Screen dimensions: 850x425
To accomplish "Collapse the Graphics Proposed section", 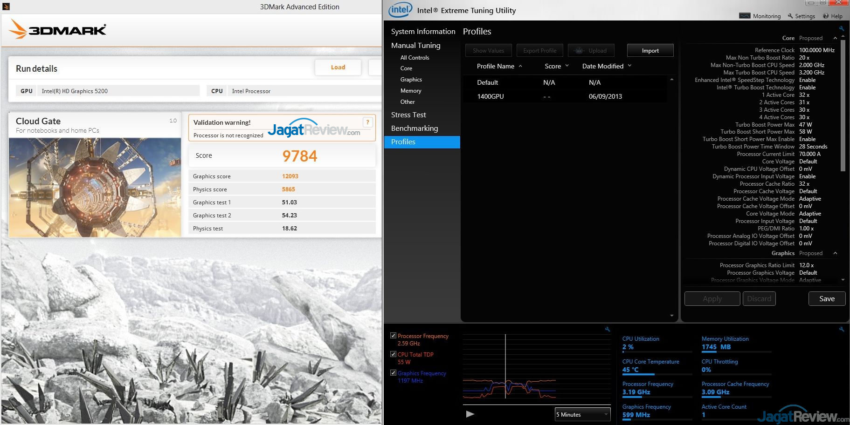I will (835, 253).
